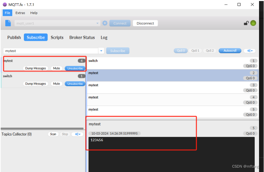The height and width of the screenshot is (172, 264).
Task: Click the Scan button in Topics Collector
Action: tap(53, 134)
